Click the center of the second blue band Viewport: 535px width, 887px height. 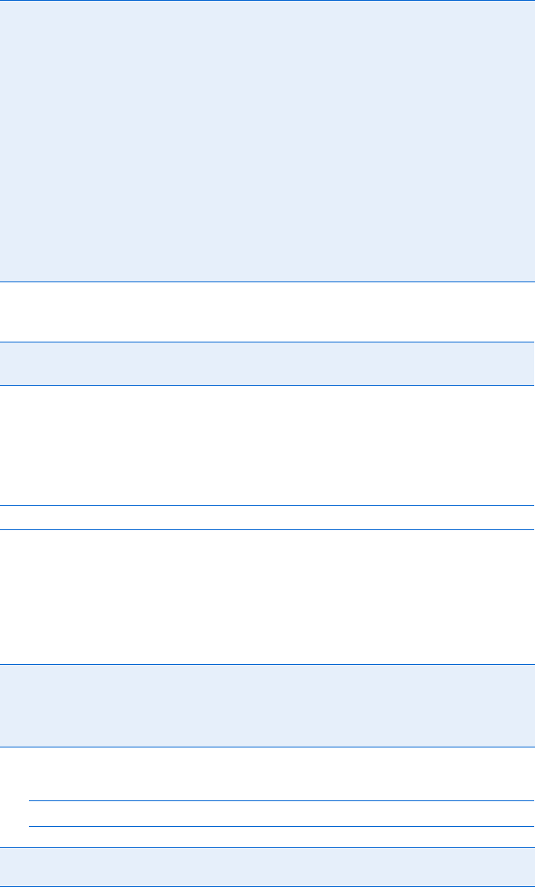point(267,364)
